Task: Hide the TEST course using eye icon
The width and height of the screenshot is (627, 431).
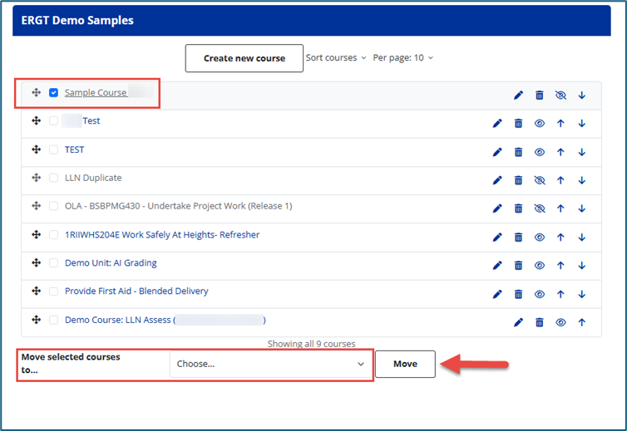Action: (x=540, y=152)
